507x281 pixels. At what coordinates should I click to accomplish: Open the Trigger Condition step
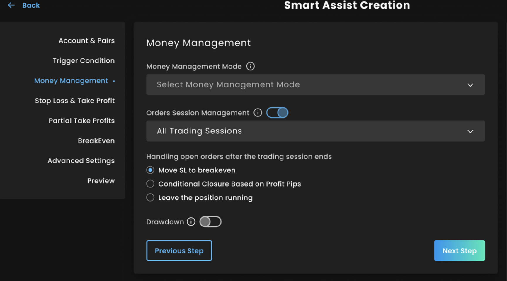pyautogui.click(x=84, y=61)
